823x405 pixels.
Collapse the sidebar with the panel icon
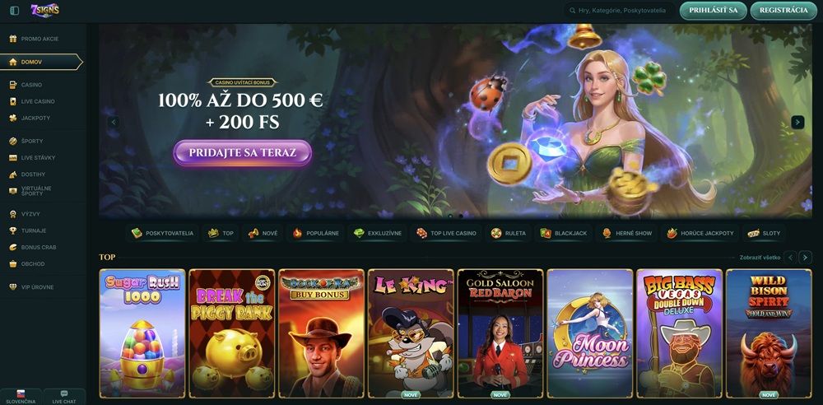click(15, 11)
